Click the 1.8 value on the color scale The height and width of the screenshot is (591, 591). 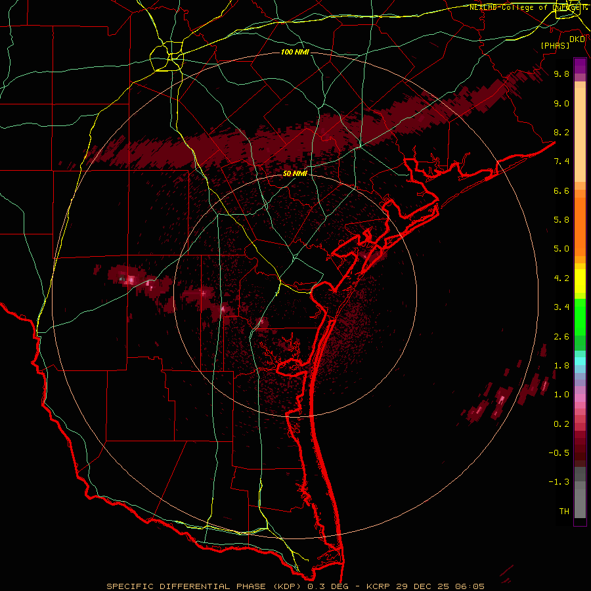[x=561, y=366]
